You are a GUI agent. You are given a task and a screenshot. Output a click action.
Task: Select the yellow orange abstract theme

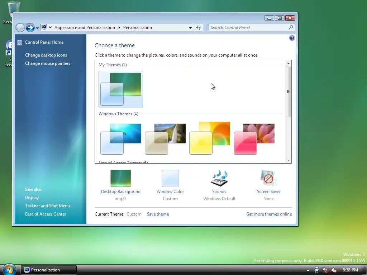tap(209, 138)
